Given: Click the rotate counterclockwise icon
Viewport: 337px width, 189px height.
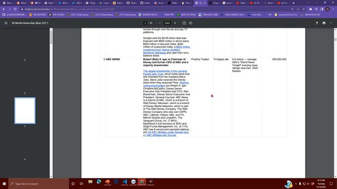Looking at the screenshot, I should (191, 23).
